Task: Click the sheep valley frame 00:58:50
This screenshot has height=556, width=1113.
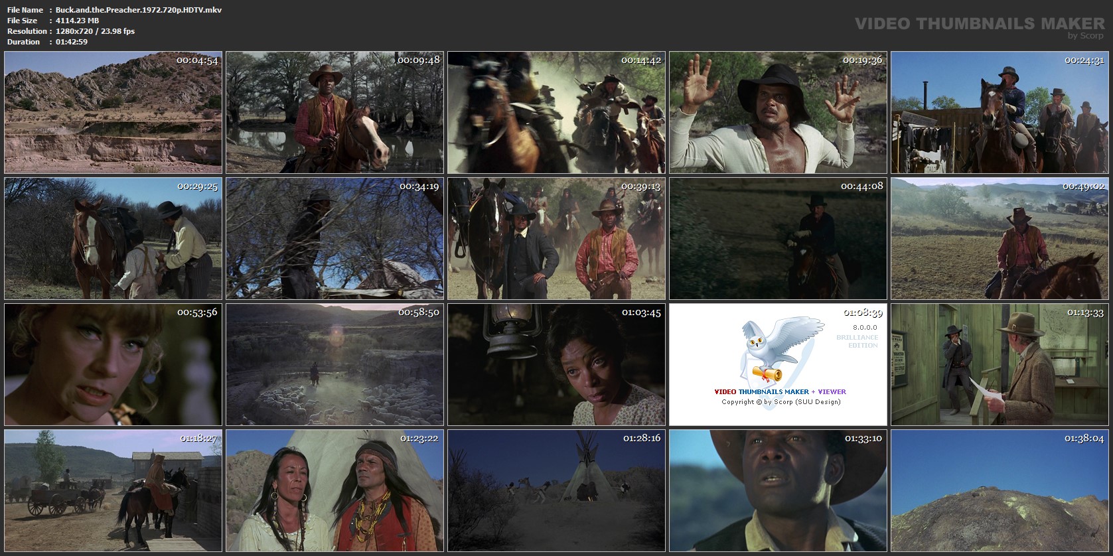Action: 334,364
